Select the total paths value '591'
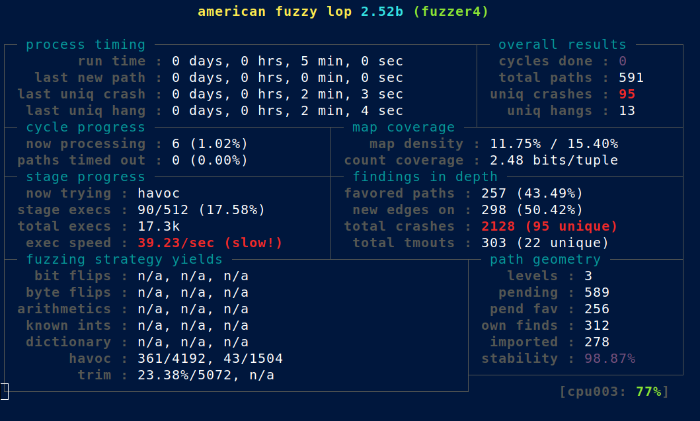This screenshot has width=700, height=421. tap(631, 78)
